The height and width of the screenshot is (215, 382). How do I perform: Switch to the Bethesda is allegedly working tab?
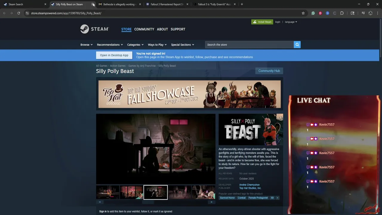coord(119,4)
